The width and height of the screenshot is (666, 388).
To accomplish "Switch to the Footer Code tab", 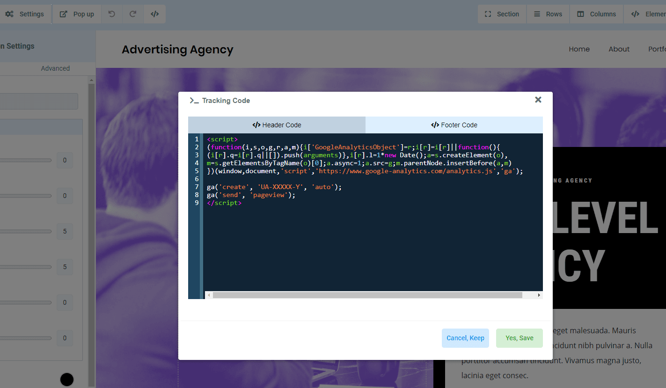I will tap(454, 125).
